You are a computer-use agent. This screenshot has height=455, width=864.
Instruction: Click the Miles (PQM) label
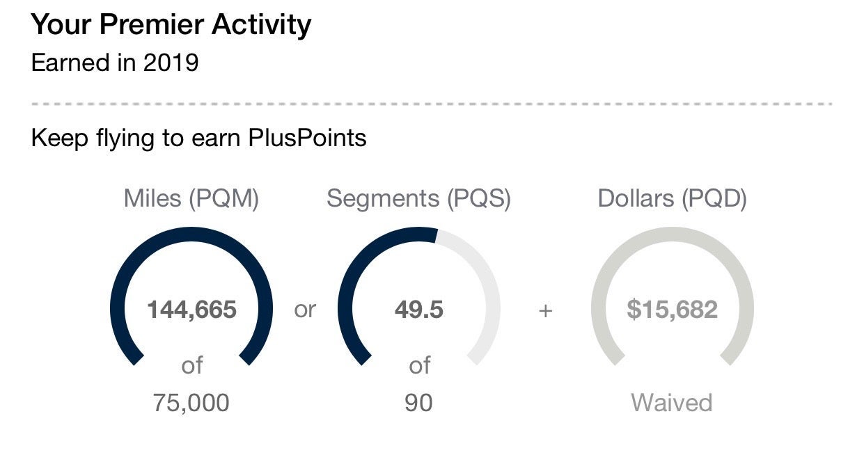click(x=191, y=199)
